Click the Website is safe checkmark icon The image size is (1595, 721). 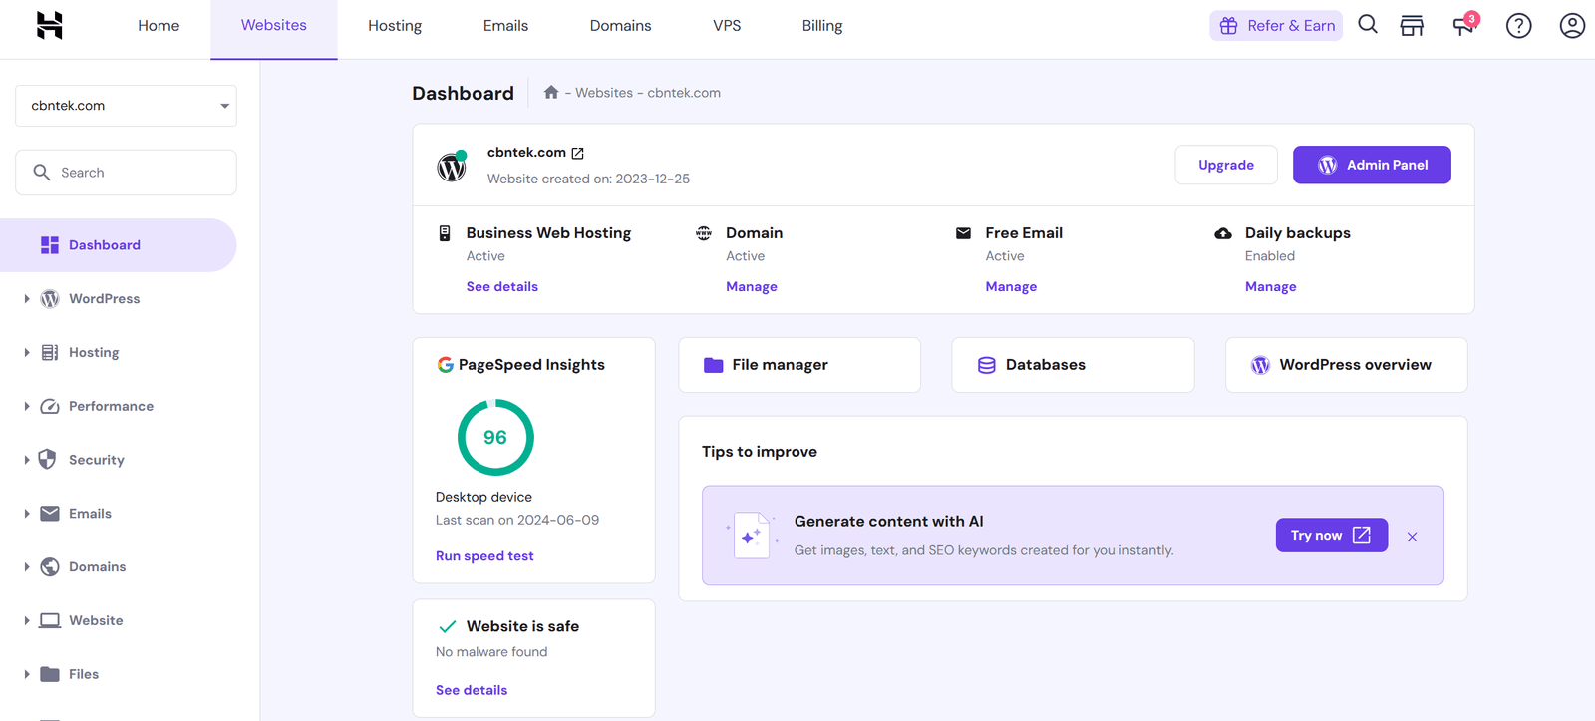click(448, 627)
